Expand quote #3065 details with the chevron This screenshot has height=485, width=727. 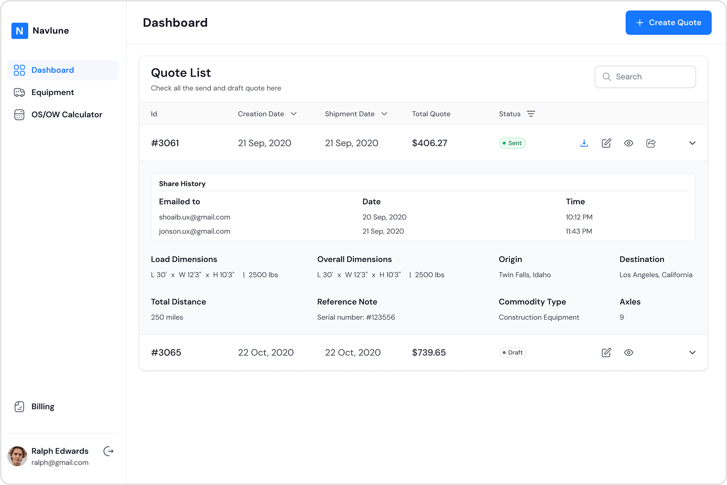(692, 352)
